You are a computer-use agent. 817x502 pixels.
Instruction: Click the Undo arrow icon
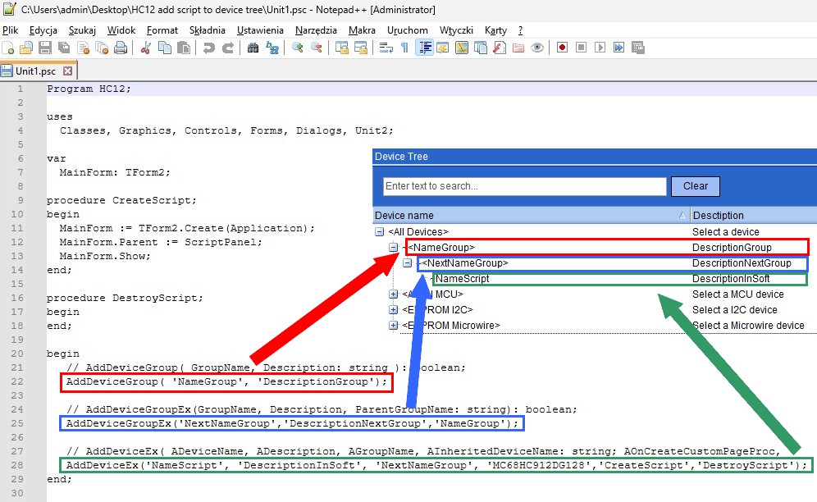pos(209,48)
